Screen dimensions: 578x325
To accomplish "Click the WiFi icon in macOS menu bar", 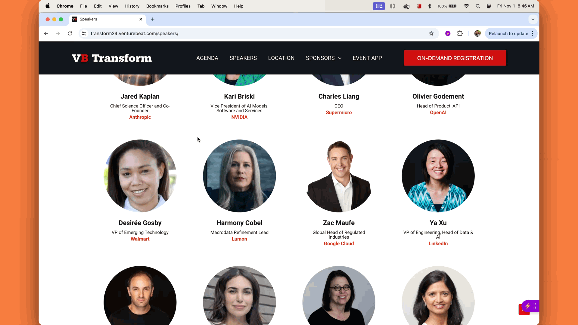I will [x=466, y=6].
